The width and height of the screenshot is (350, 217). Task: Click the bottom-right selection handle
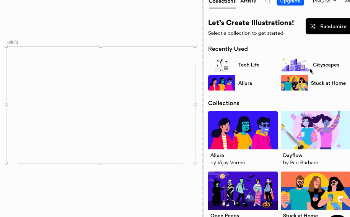click(x=195, y=163)
